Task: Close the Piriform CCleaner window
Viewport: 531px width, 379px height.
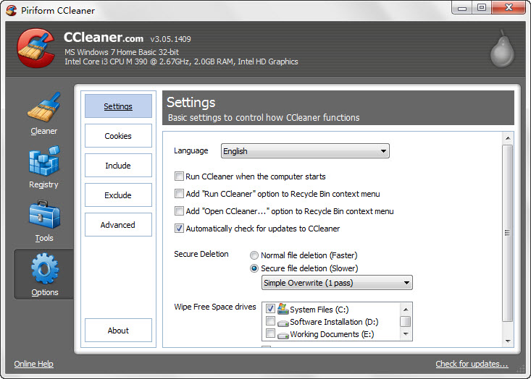Action: (x=509, y=8)
